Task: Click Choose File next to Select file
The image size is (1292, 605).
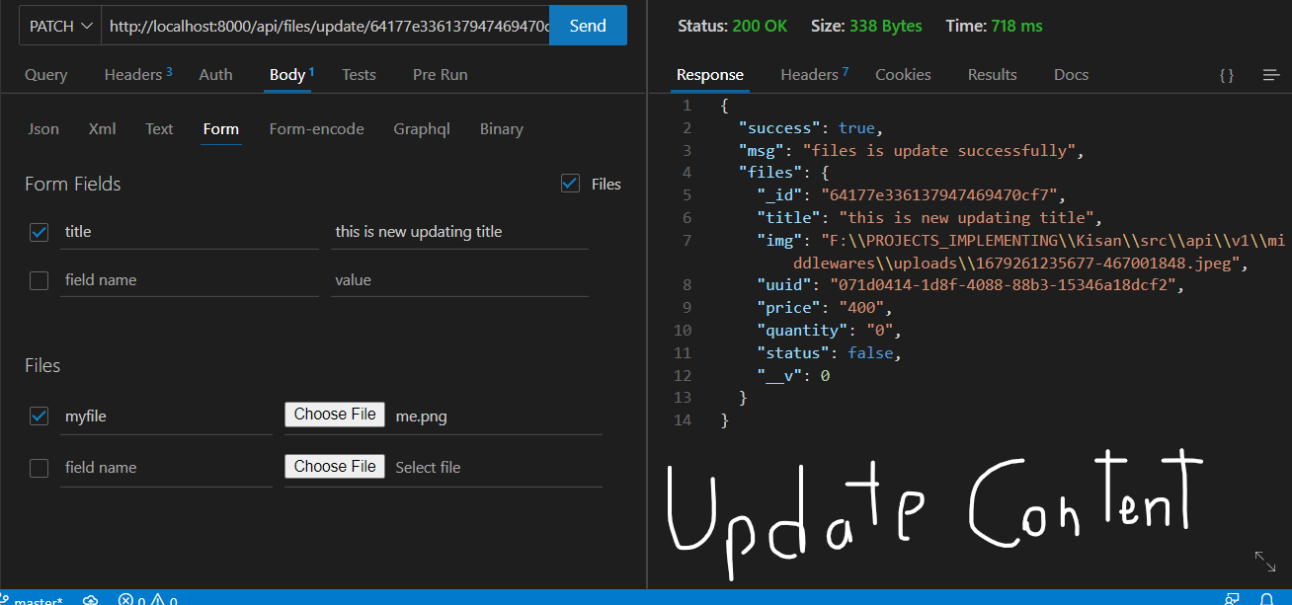Action: [x=335, y=466]
